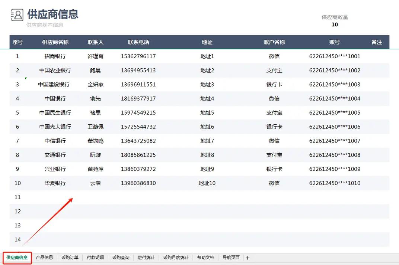This screenshot has width=399, height=265.
Task: Switch to the 导航页面 sheet tab
Action: tap(231, 258)
